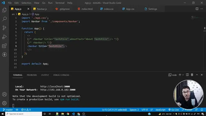The width and height of the screenshot is (206, 116).
Task: Open the Selection menu
Action: pos(26,3)
